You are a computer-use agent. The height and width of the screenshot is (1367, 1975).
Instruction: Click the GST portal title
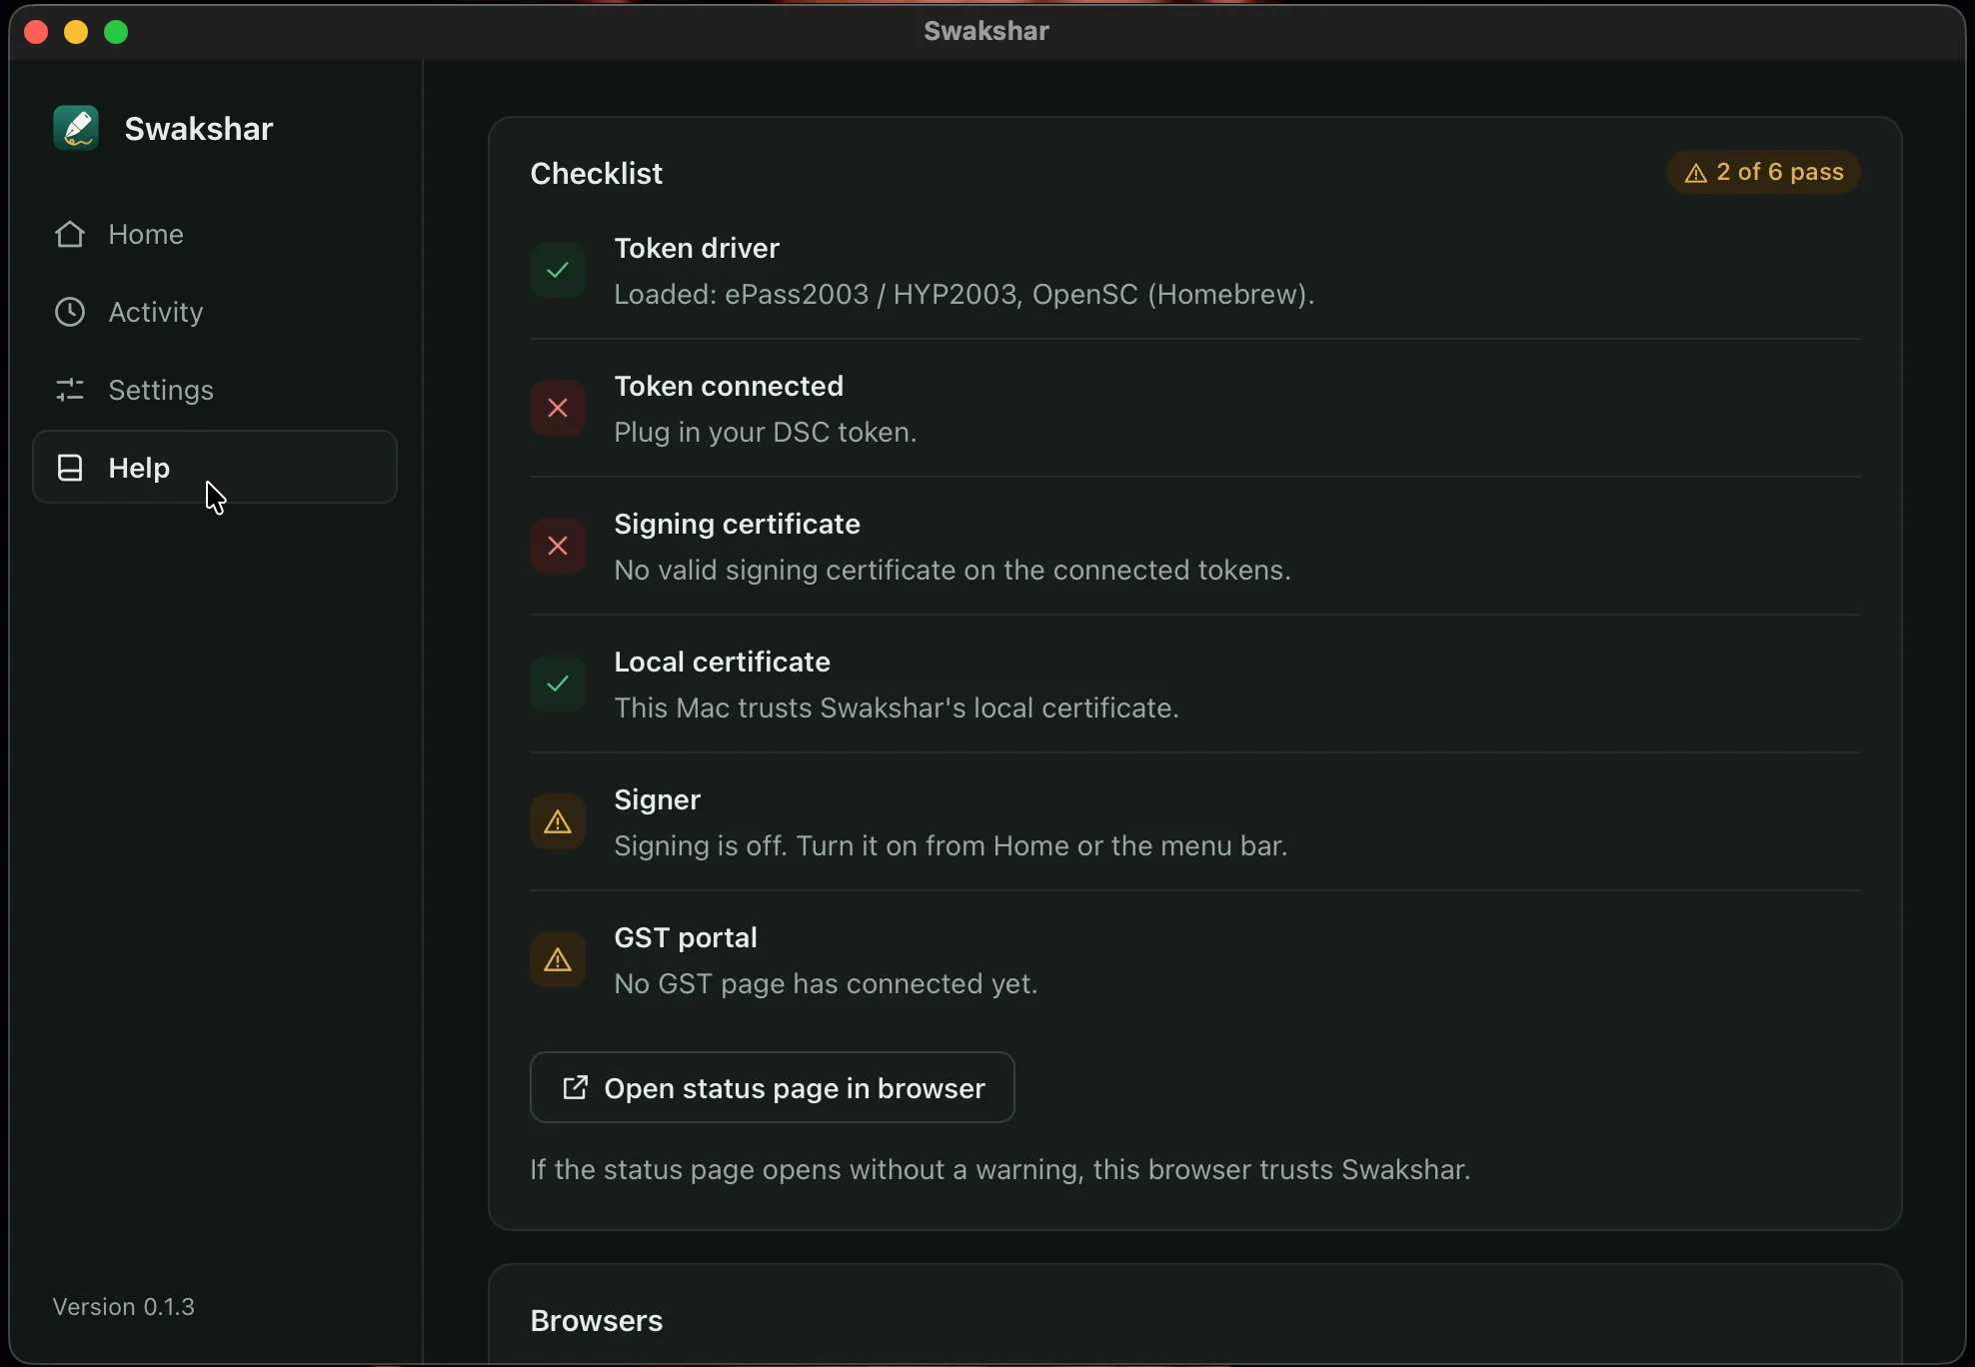pyautogui.click(x=686, y=937)
